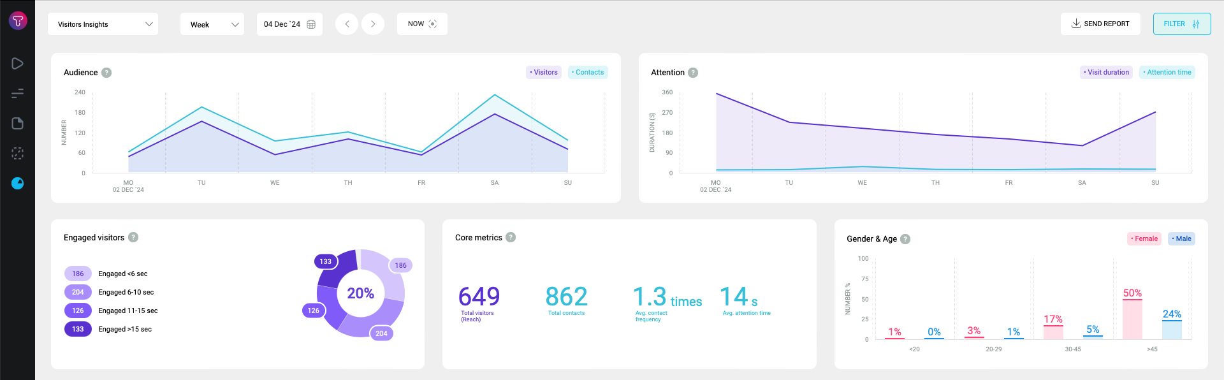Screen dimensions: 1224x380
Task: Open the document icon in the sidebar
Action: coord(18,123)
